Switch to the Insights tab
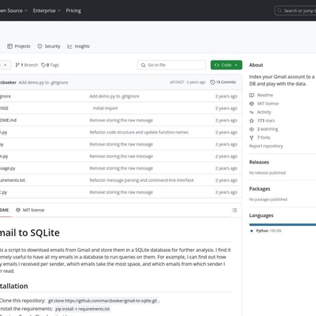Screen dimensions: 316x316 click(x=78, y=46)
